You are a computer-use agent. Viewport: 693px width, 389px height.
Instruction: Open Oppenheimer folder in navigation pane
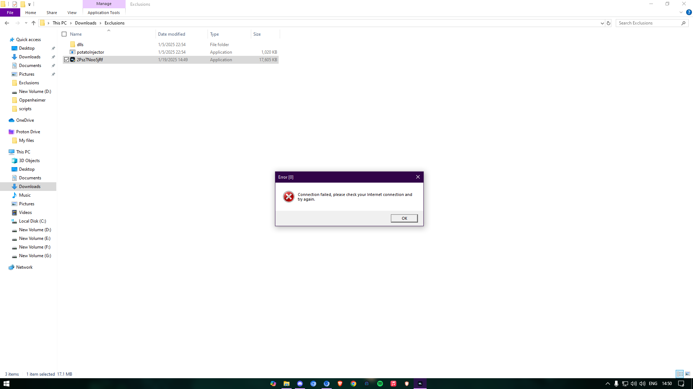pos(32,100)
